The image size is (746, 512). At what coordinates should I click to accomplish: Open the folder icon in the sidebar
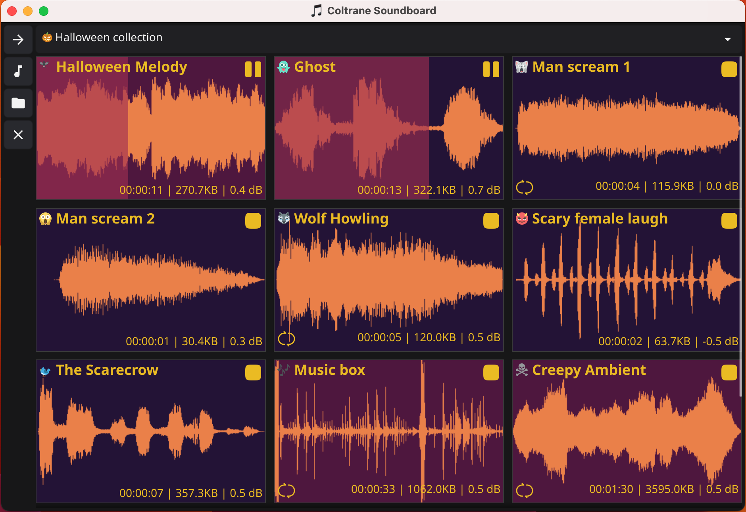(x=18, y=103)
